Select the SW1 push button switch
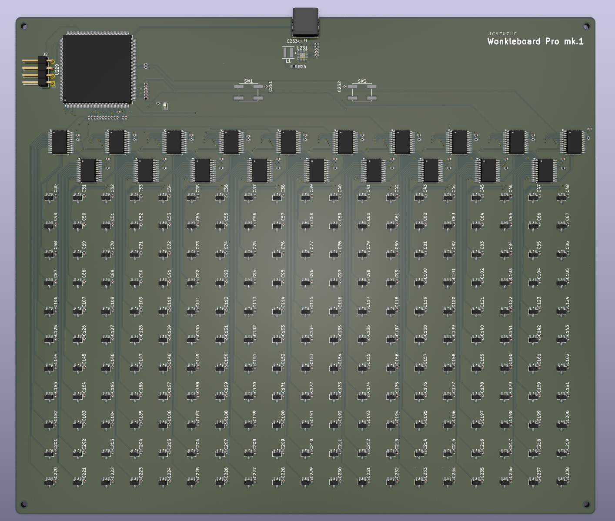 tap(248, 92)
